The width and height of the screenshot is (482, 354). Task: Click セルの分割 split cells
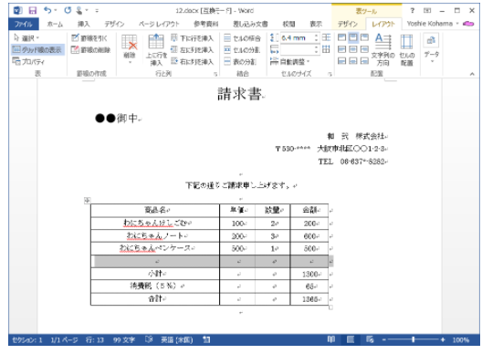click(x=243, y=50)
